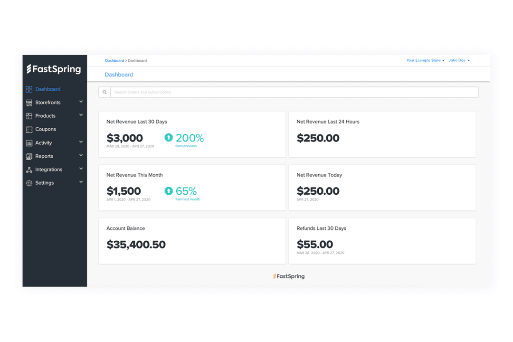The image size is (513, 342).
Task: Click the Storefronts shop icon
Action: [29, 103]
